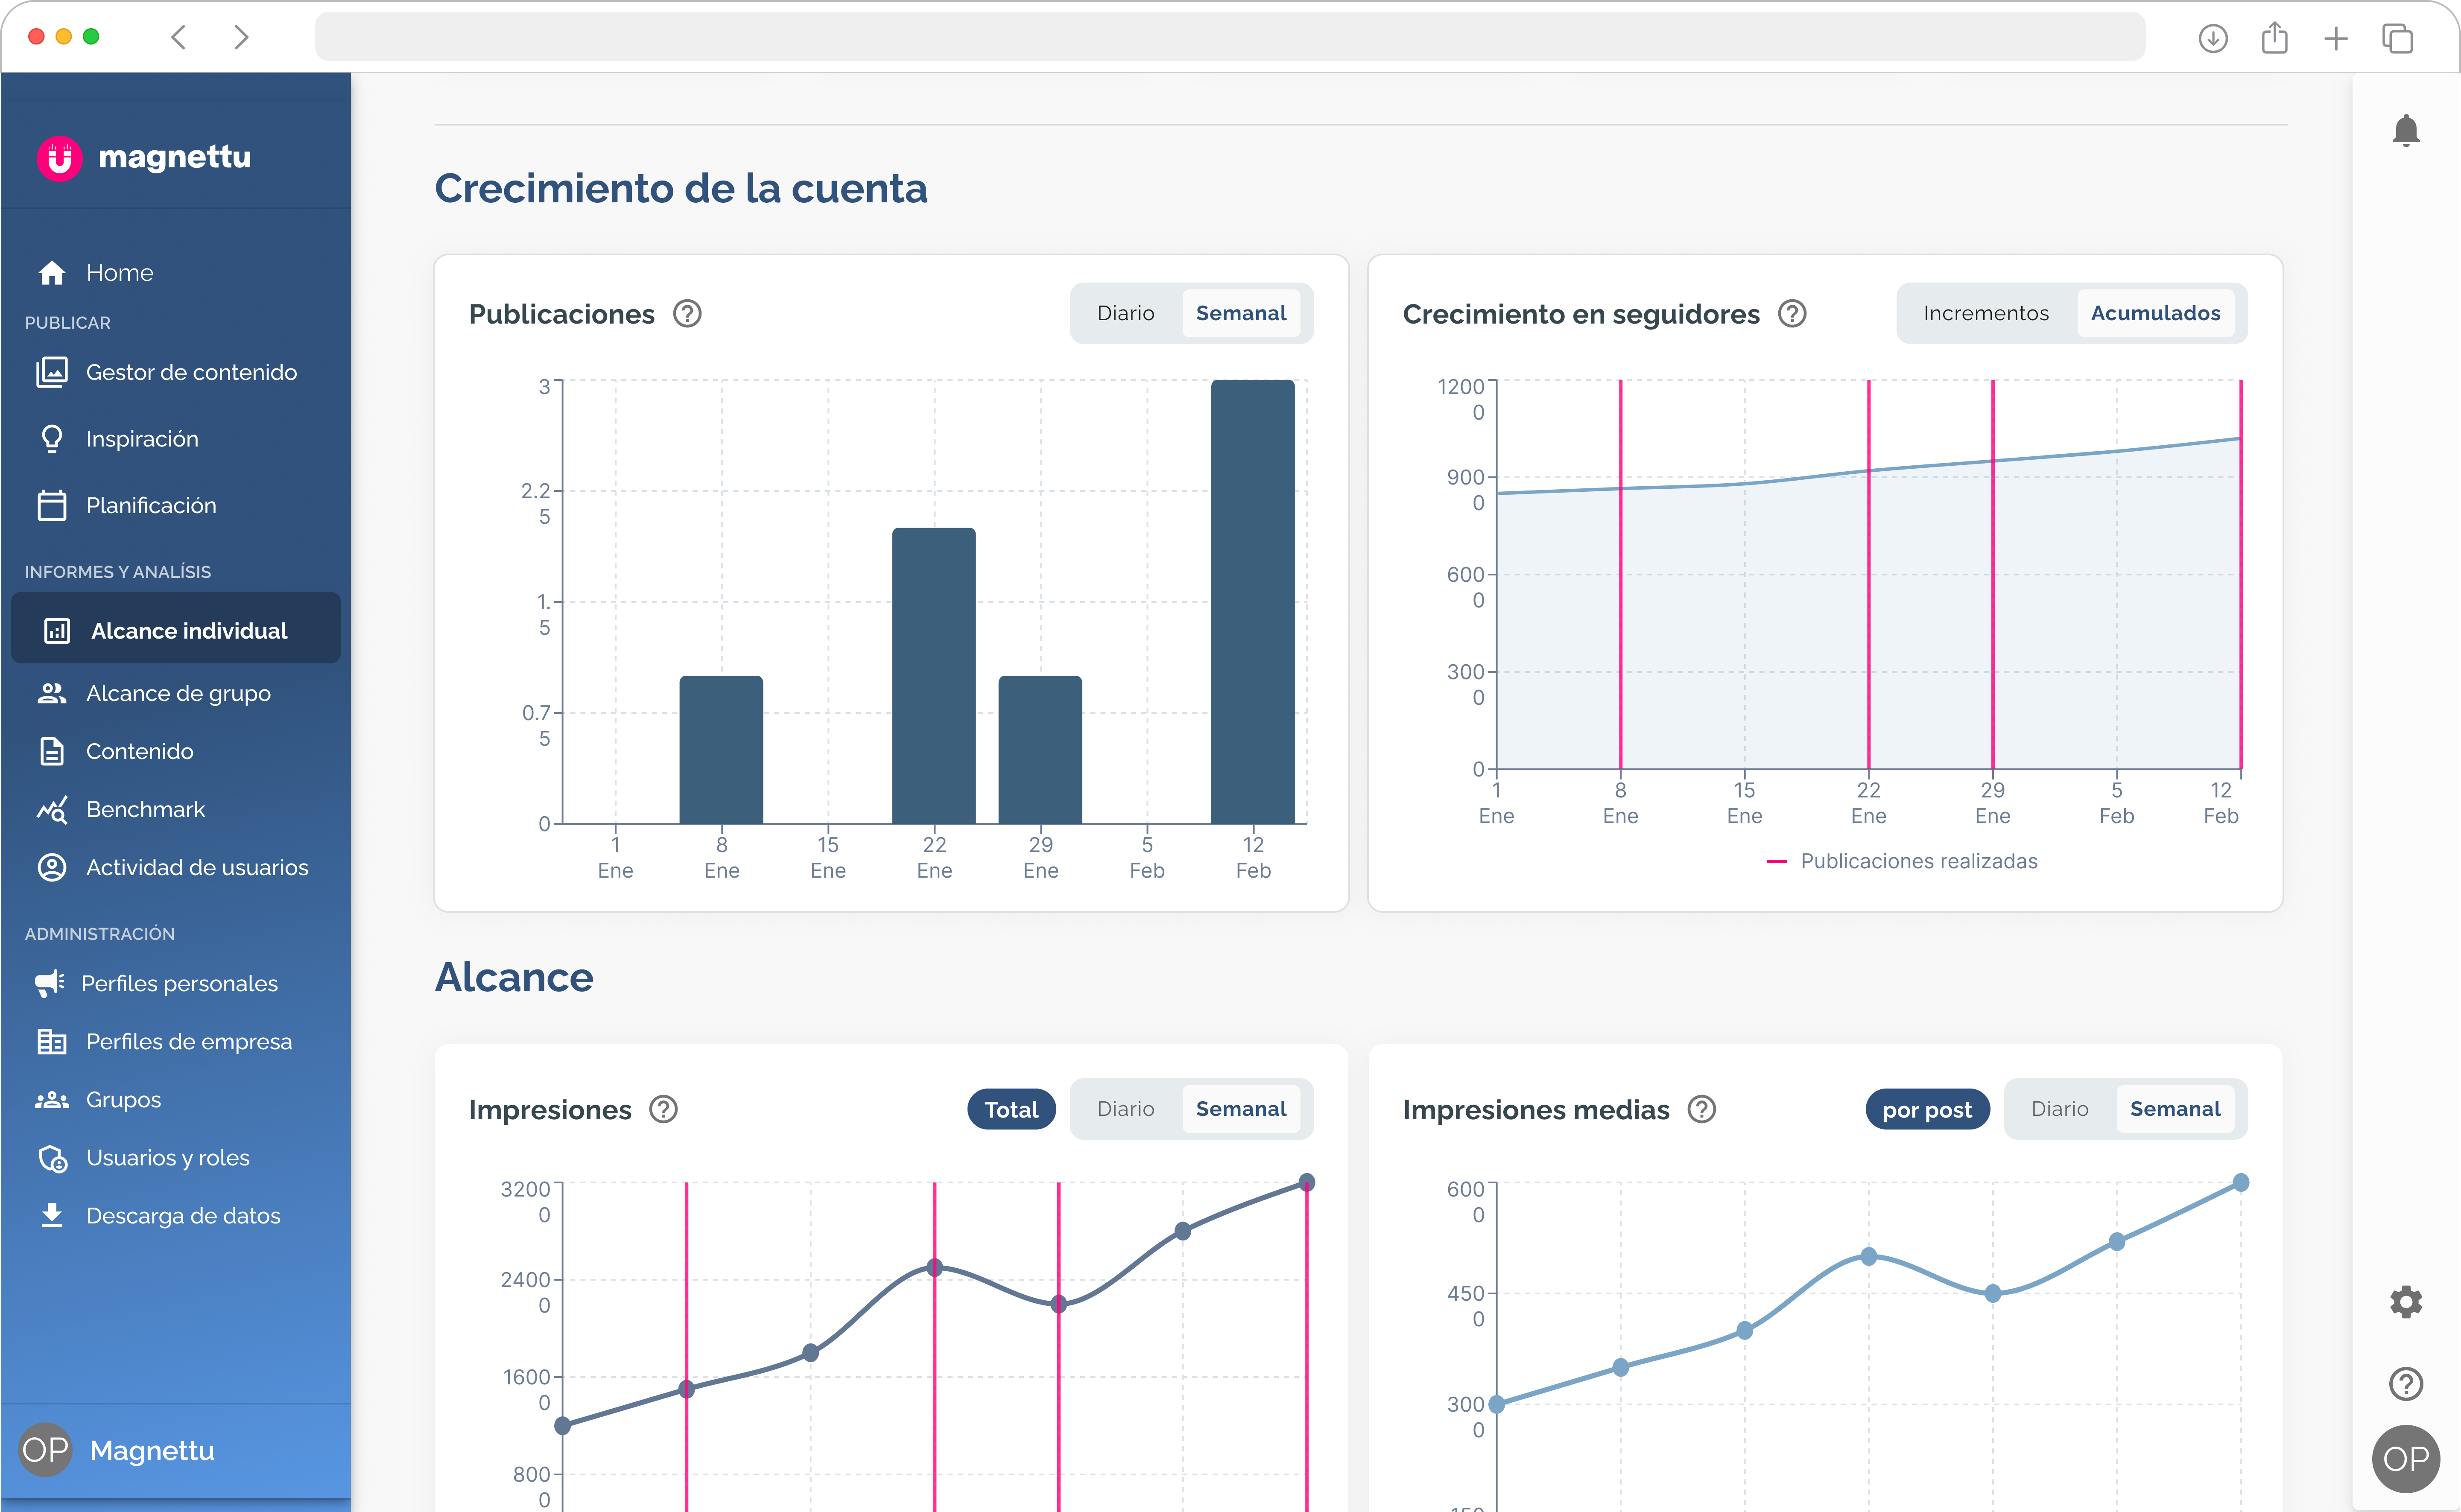2461x1512 pixels.
Task: Open the Total selector in Impresiones
Action: click(1011, 1109)
